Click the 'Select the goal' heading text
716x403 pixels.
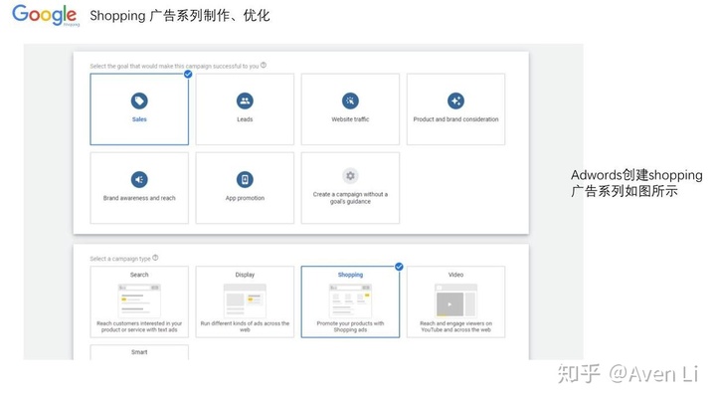[174, 67]
